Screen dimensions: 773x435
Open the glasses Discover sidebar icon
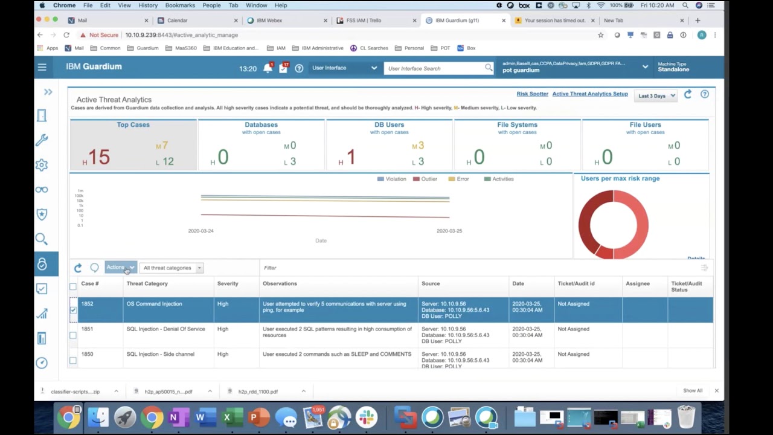click(42, 190)
